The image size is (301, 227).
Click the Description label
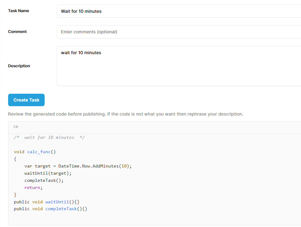[19, 66]
